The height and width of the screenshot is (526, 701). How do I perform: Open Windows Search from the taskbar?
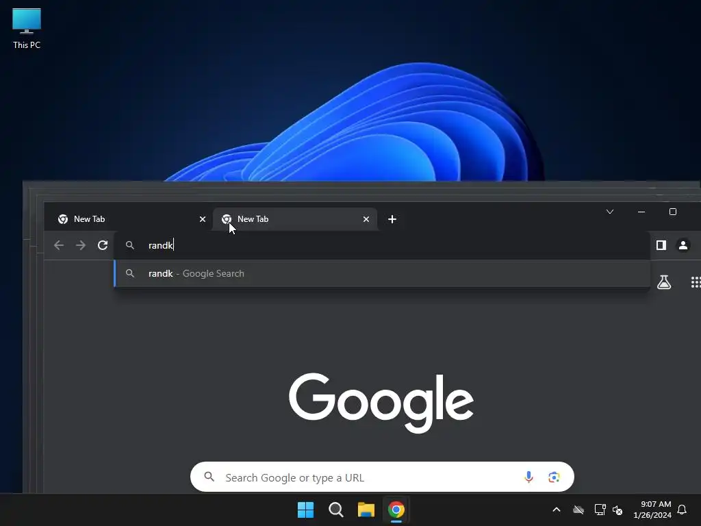[x=335, y=510]
